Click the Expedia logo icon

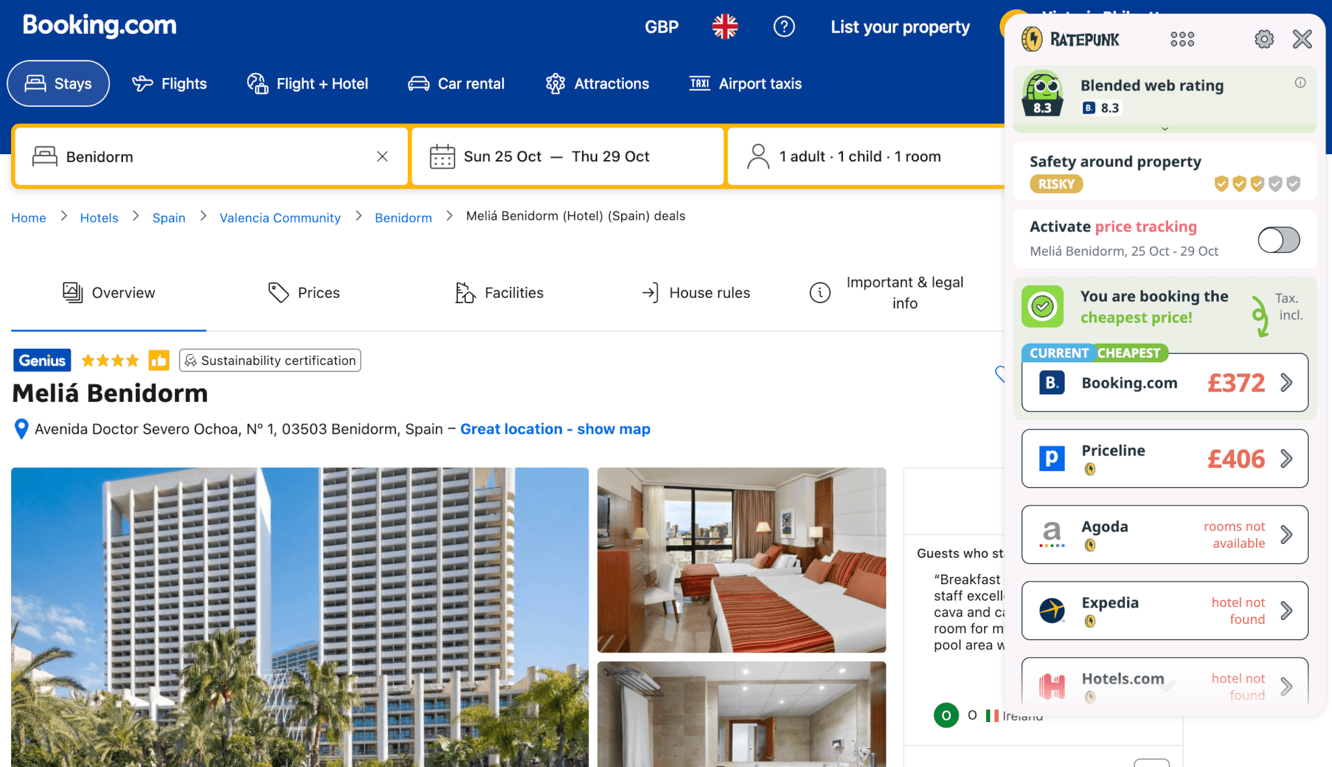[1052, 611]
